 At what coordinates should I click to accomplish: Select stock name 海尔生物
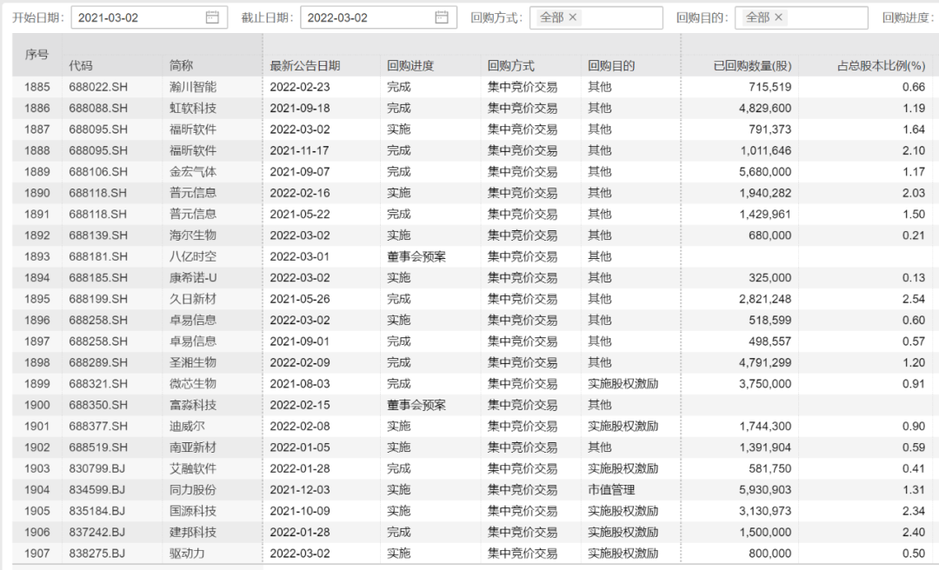pyautogui.click(x=193, y=235)
